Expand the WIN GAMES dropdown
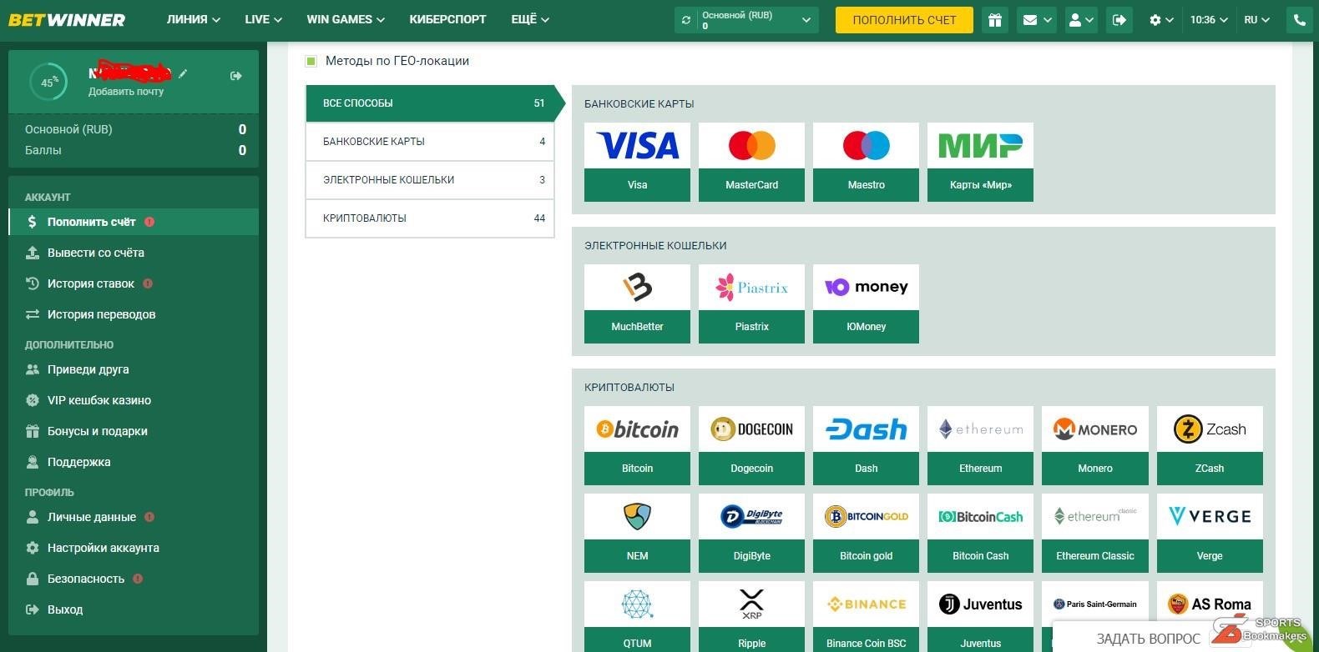 click(346, 19)
